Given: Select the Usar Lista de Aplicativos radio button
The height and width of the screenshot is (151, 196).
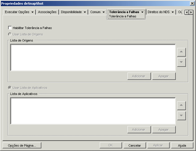Looking at the screenshot, I should (x=10, y=88).
